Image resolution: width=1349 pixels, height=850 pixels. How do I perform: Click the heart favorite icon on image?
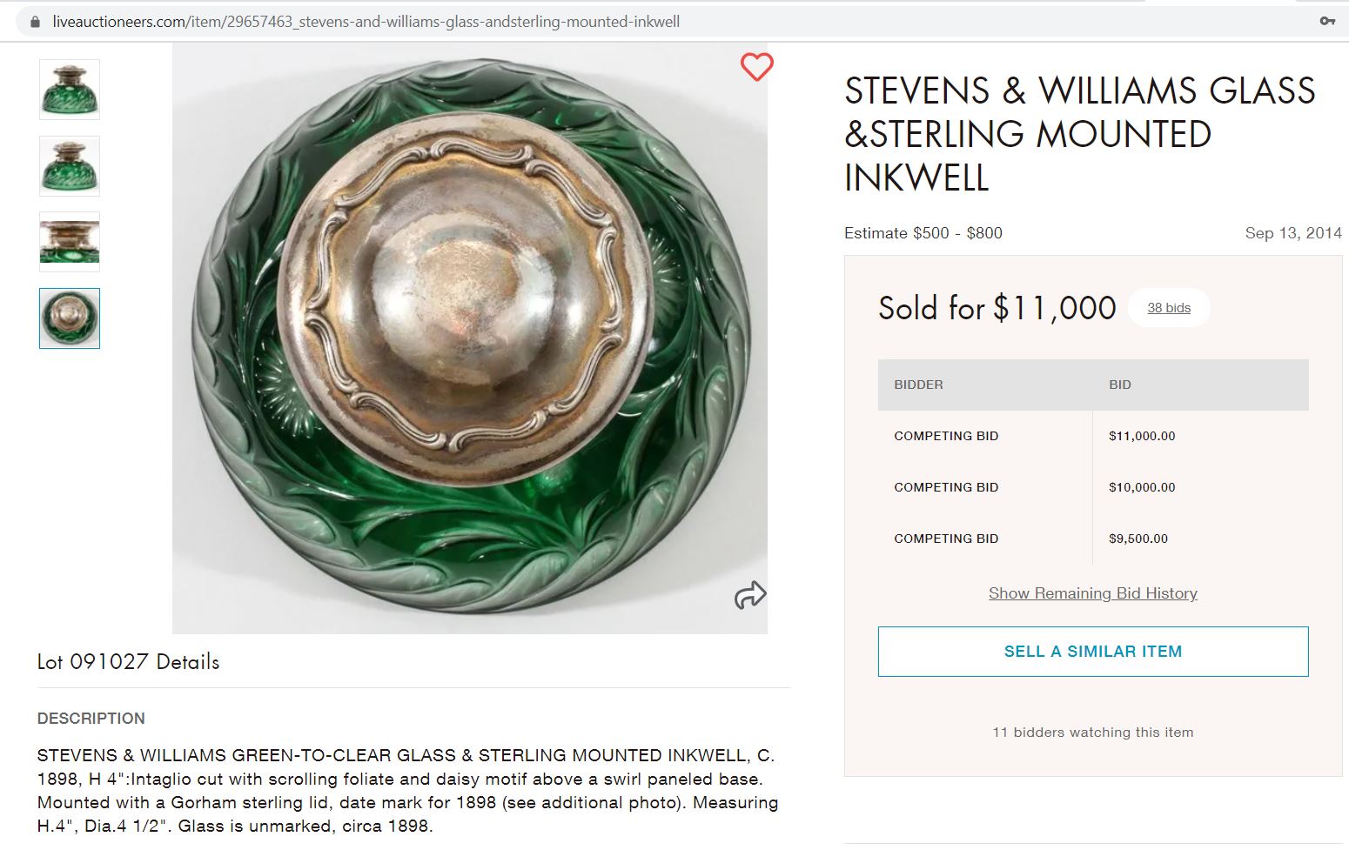point(756,67)
